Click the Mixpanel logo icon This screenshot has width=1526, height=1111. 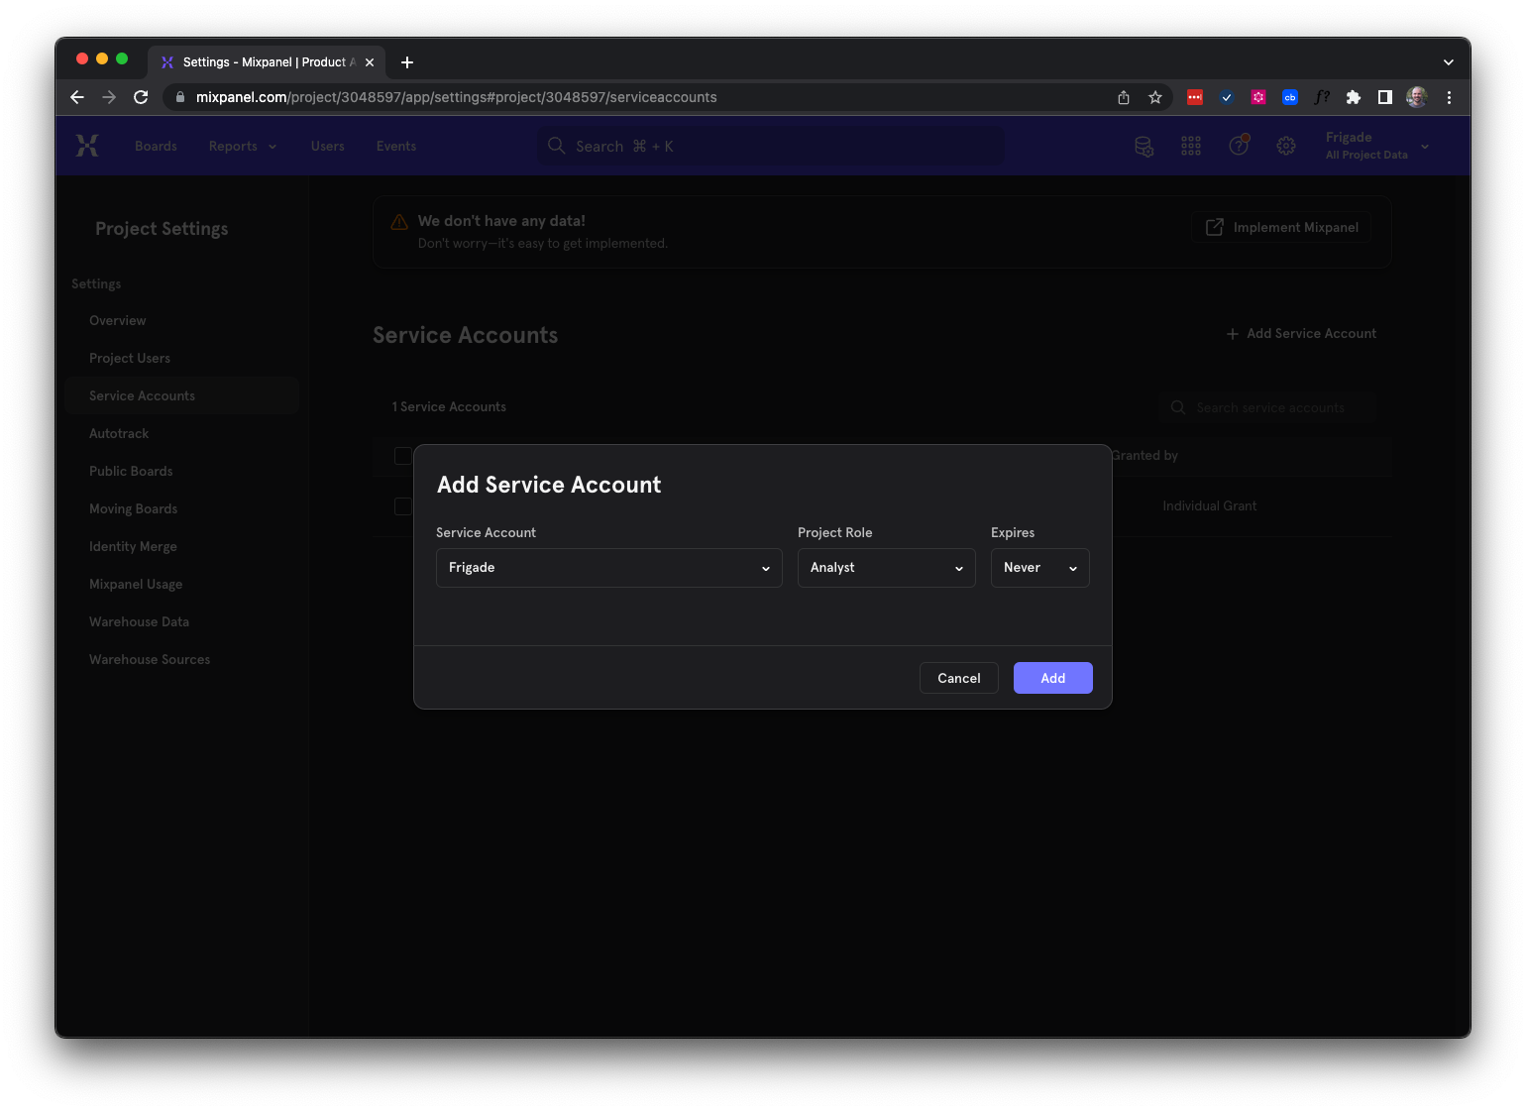tap(87, 146)
